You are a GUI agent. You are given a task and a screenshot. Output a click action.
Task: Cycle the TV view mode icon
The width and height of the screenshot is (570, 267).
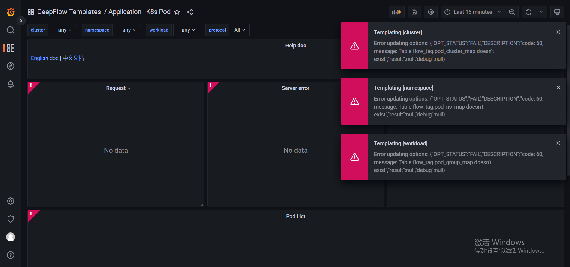pos(557,12)
